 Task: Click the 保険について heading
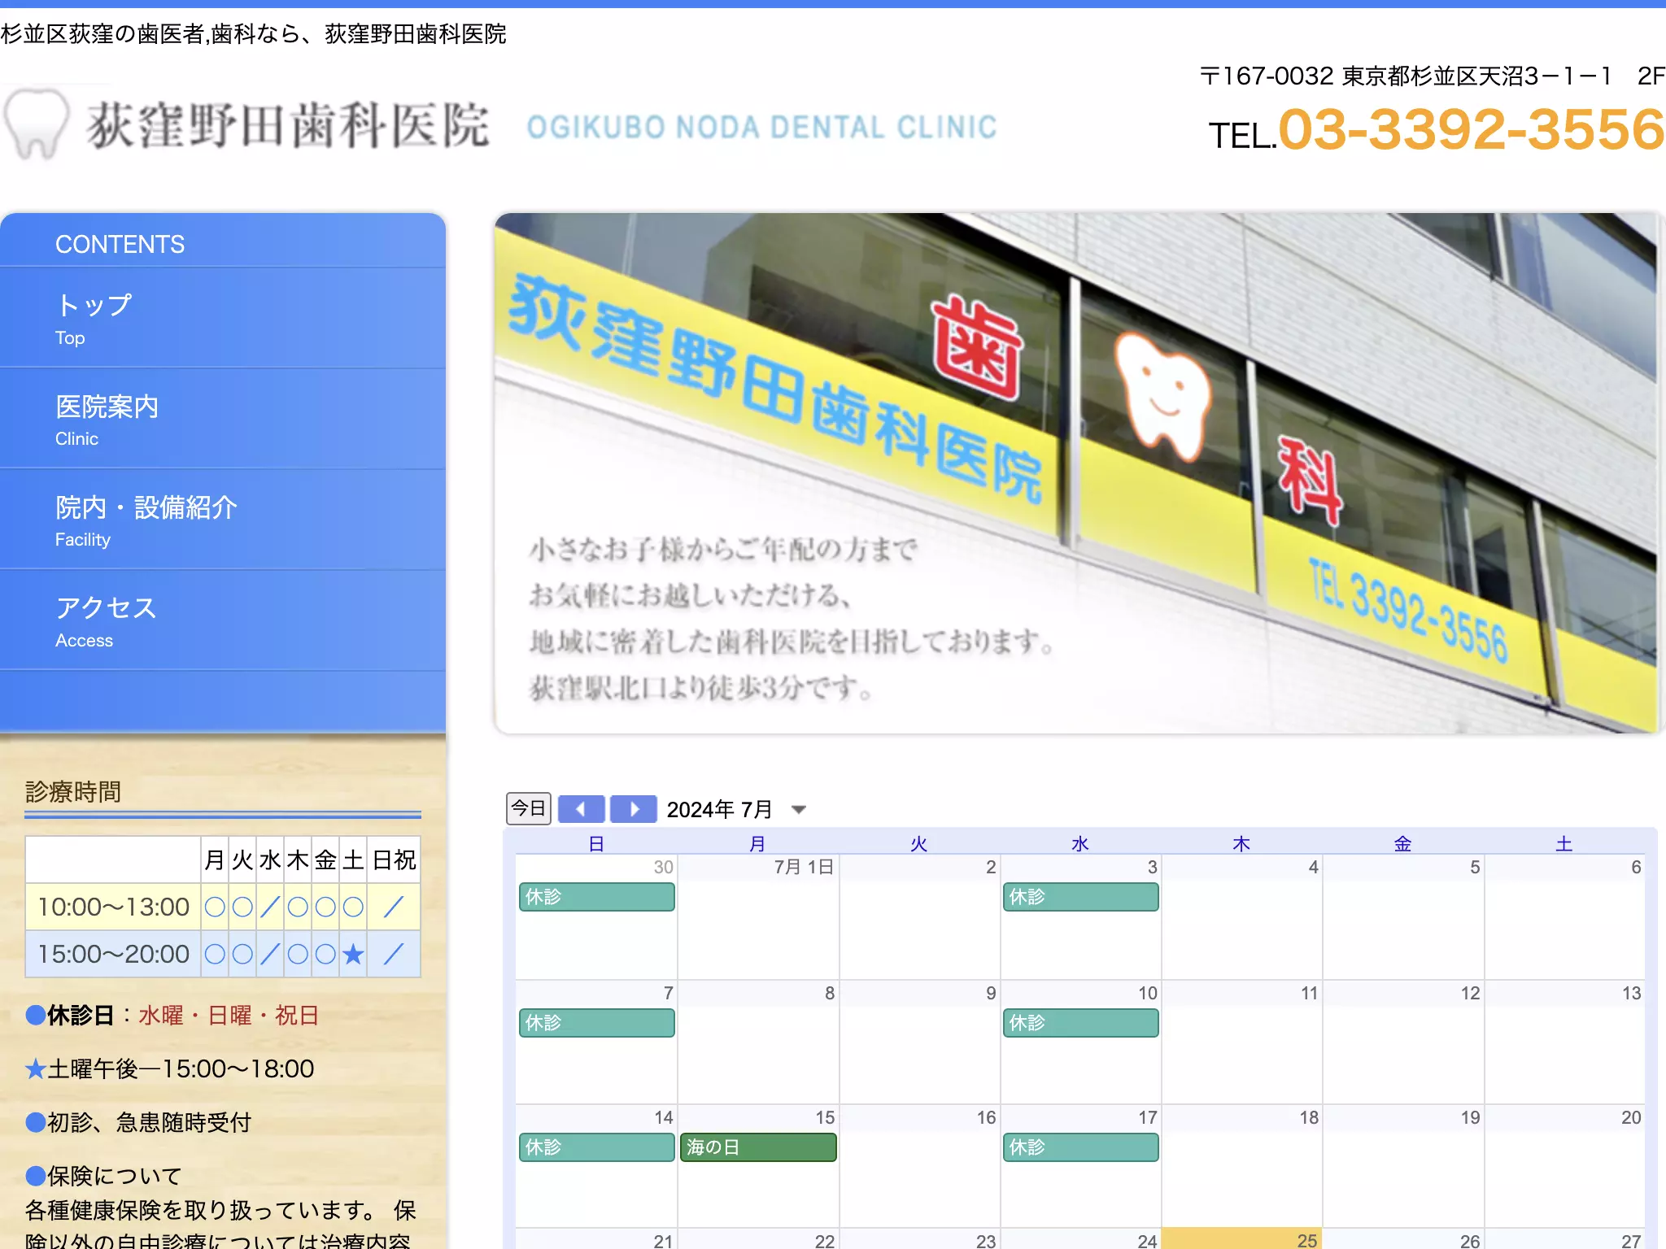tap(103, 1176)
